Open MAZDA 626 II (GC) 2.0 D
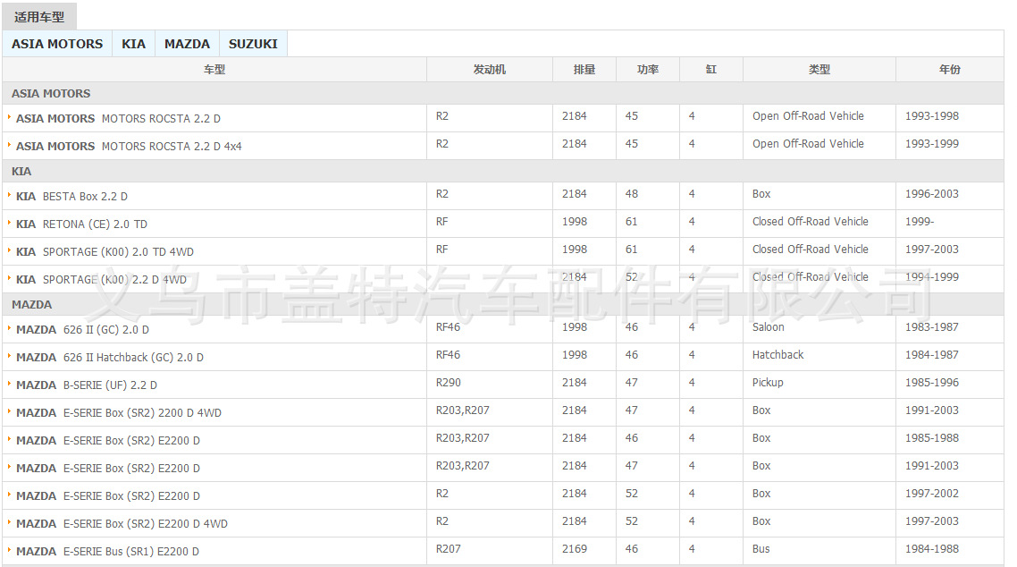 tap(82, 330)
